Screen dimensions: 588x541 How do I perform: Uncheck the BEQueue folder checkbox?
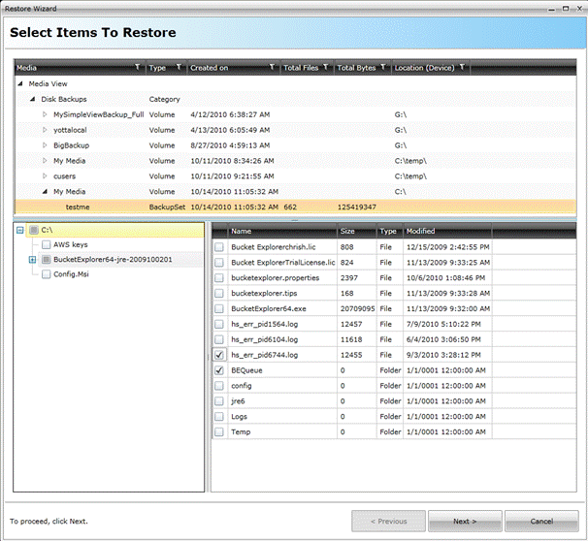click(219, 370)
